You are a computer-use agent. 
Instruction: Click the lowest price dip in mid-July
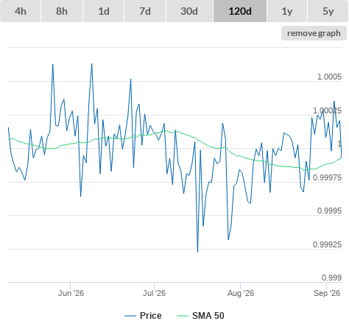(197, 252)
